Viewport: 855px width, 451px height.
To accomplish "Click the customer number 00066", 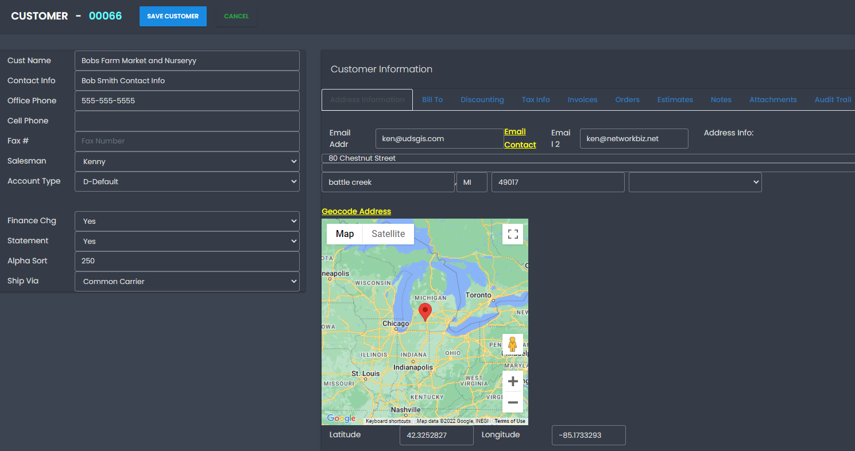I will coord(106,16).
